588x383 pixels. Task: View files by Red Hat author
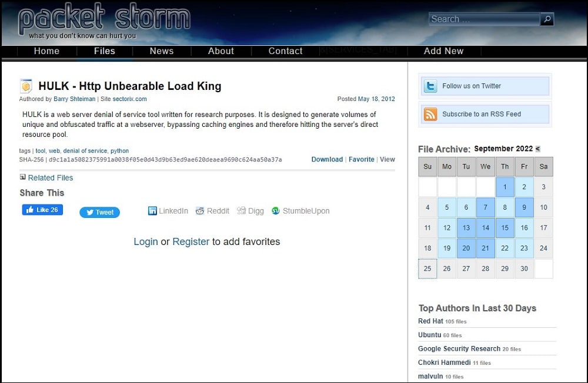[x=430, y=321]
